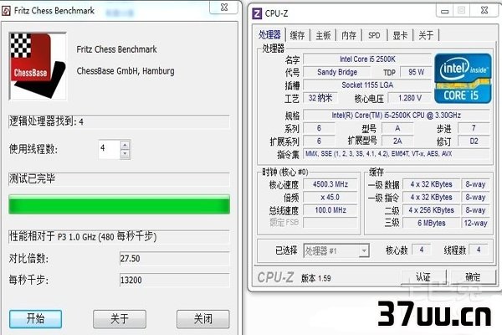502x335 pixels.
Task: Click the 扩展型号 value 2A
Action: 397,141
